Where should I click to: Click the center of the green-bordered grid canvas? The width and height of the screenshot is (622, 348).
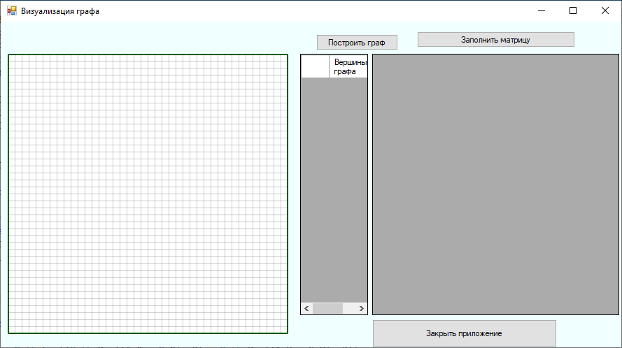pos(148,194)
